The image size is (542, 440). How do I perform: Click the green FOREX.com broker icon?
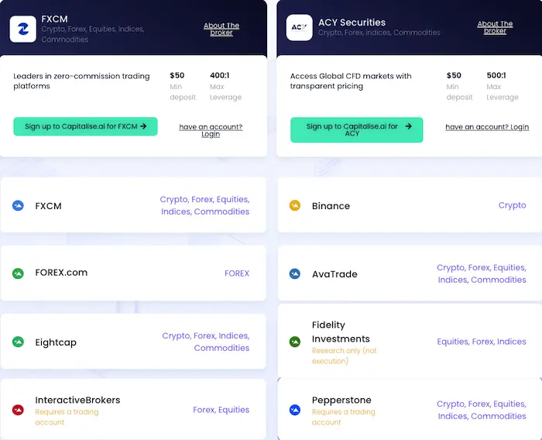18,273
